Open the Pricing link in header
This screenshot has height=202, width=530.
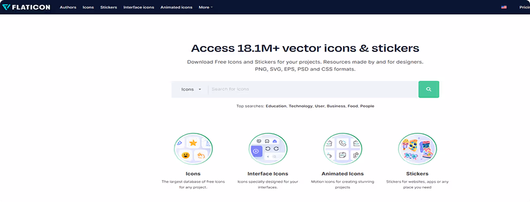(x=525, y=7)
